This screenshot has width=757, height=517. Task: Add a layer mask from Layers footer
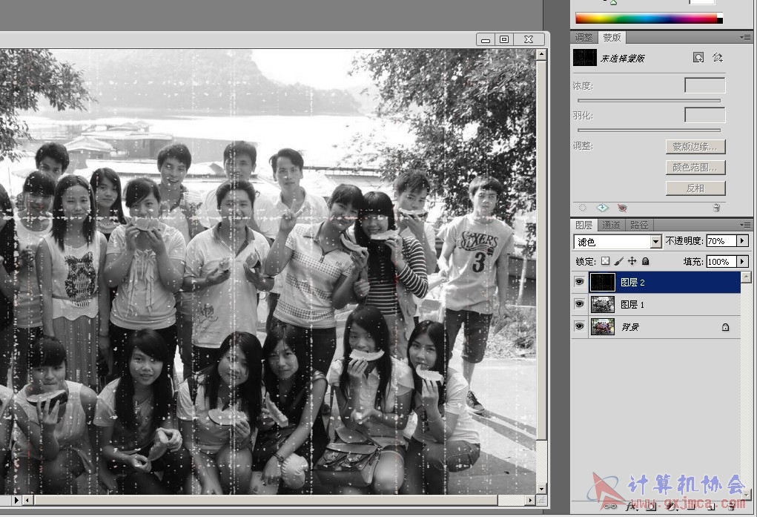[x=651, y=506]
